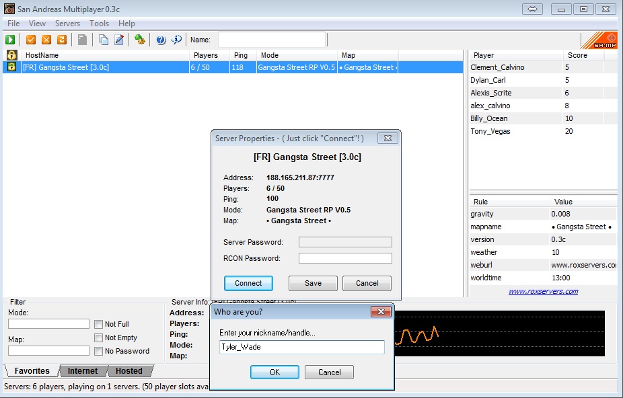This screenshot has height=398, width=623.
Task: Click the Copy Server Info toolbar icon
Action: coord(104,40)
